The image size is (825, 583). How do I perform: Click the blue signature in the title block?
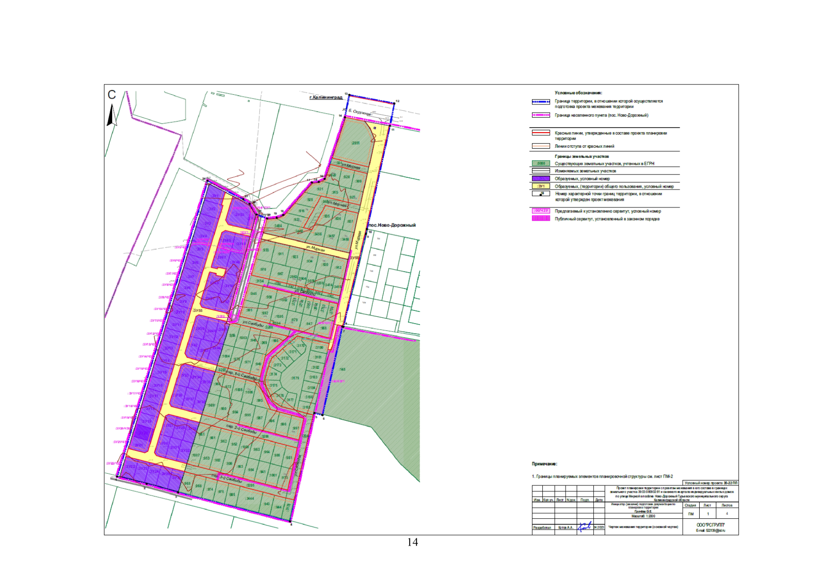585,527
